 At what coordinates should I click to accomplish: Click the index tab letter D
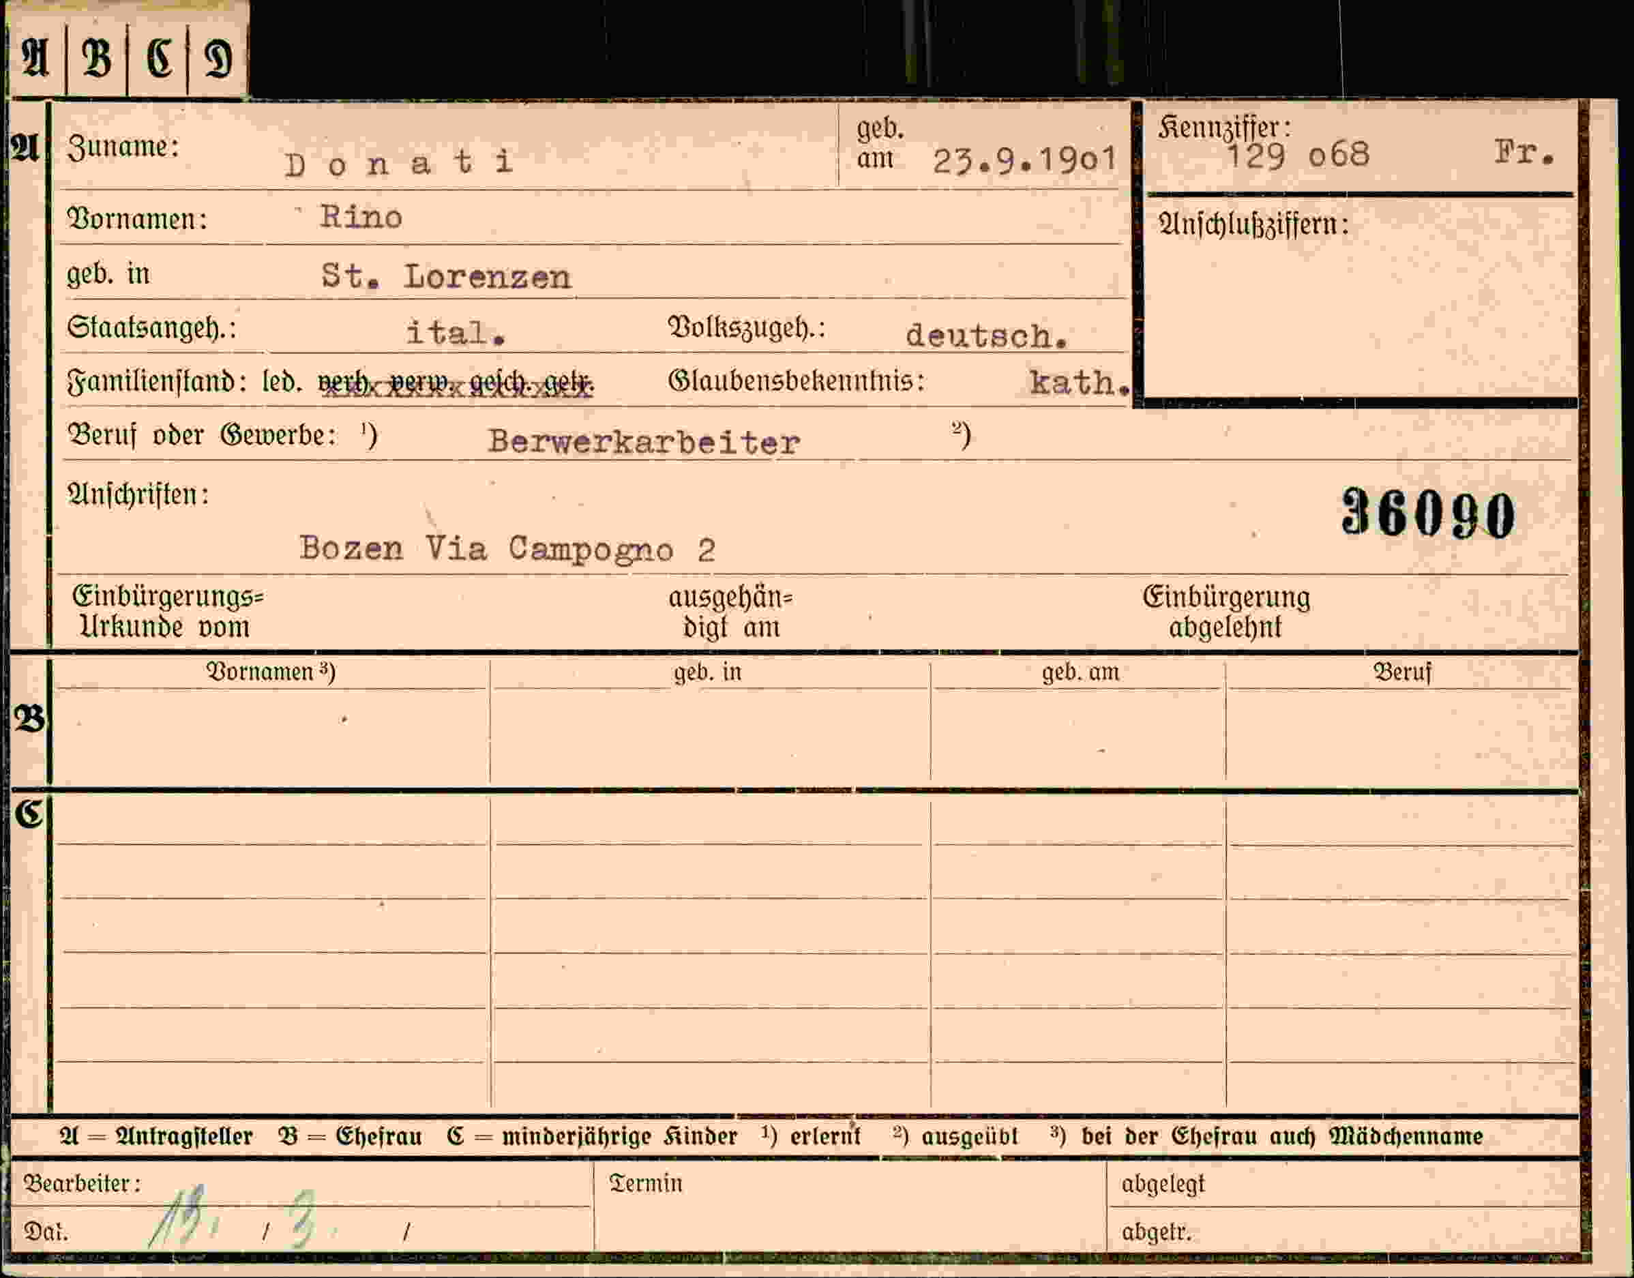point(218,59)
